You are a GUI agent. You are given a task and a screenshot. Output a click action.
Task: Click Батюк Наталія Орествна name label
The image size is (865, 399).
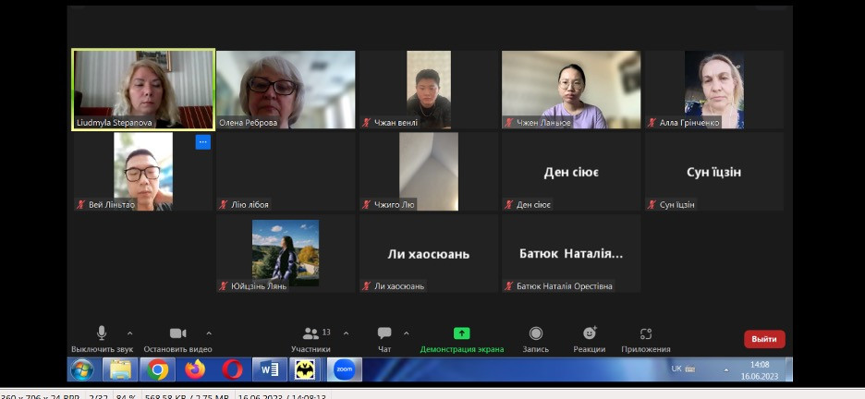[x=565, y=286]
